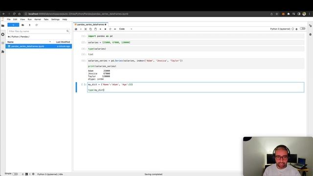Toggle Simple interface mode switch
Image resolution: width=313 pixels, height=176 pixels.
pyautogui.click(x=15, y=174)
